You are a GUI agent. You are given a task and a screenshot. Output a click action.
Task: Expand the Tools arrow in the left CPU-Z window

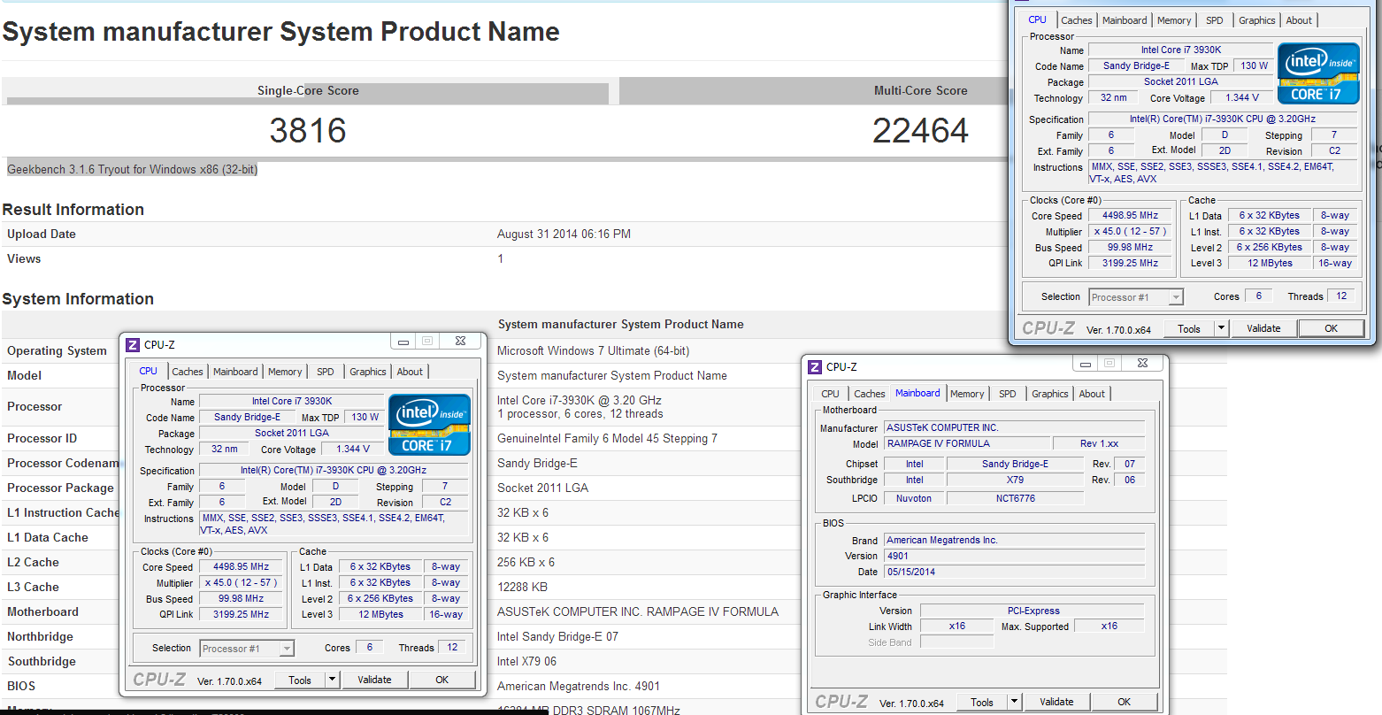[x=332, y=680]
